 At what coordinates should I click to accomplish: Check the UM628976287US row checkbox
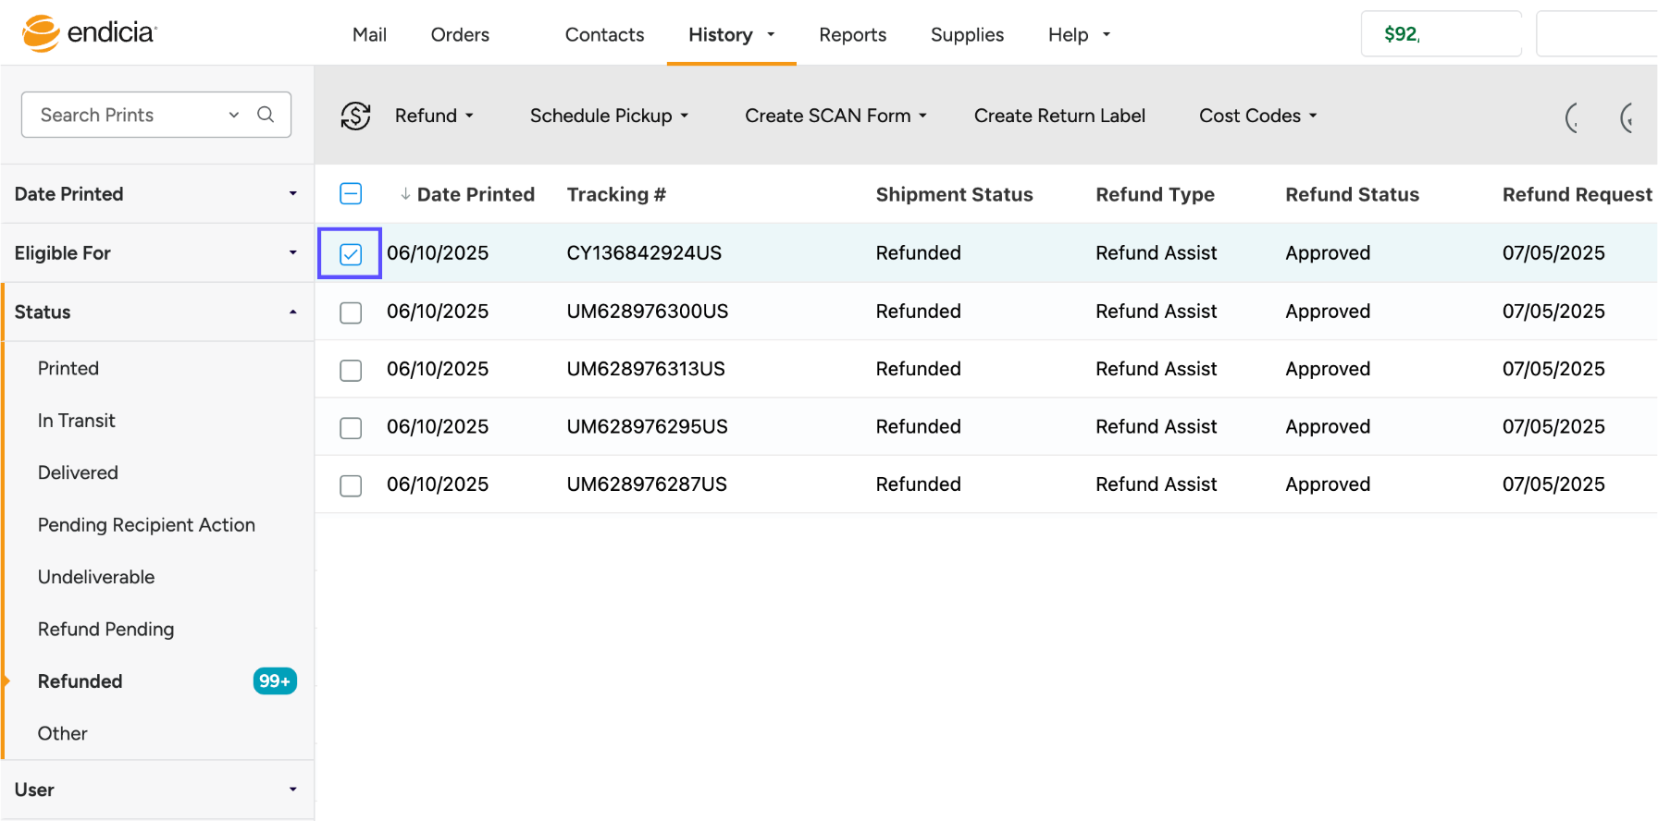point(351,485)
